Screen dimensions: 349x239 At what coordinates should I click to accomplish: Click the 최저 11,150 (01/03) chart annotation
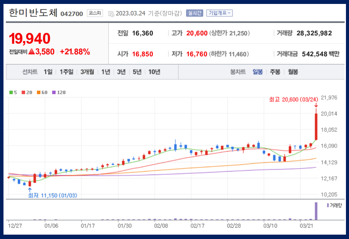coord(52,195)
